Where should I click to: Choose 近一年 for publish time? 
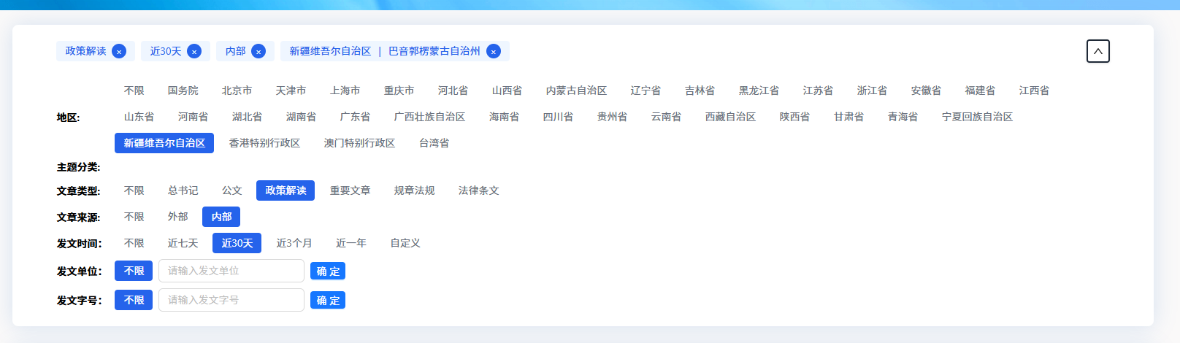pyautogui.click(x=351, y=243)
